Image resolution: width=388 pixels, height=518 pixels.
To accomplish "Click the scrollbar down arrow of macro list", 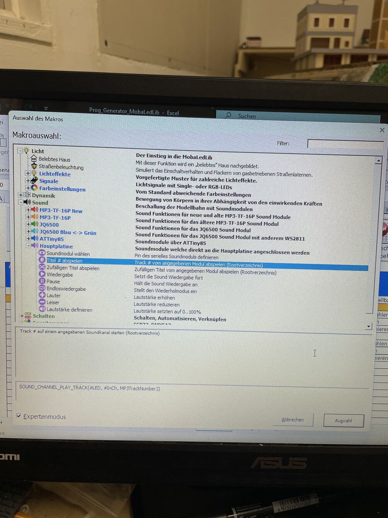I will [x=368, y=326].
